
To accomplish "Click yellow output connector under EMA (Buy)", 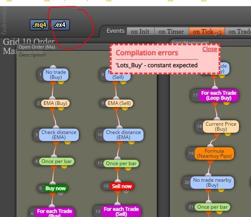I will (x=61, y=108).
